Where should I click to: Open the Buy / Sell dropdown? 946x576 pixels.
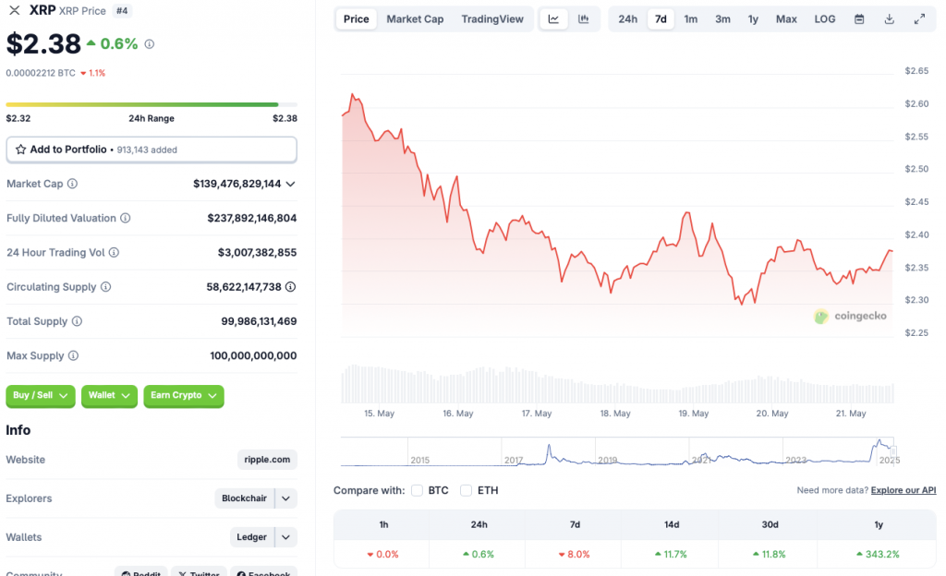(40, 396)
